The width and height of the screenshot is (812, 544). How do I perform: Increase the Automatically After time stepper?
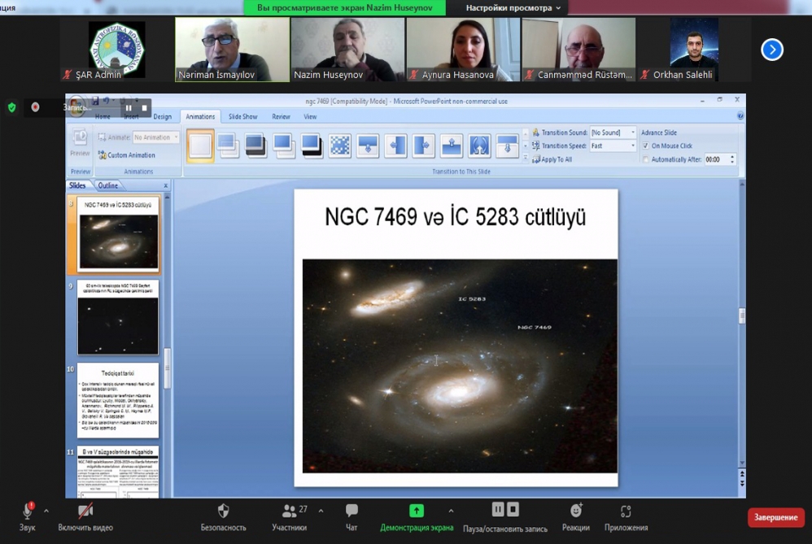[732, 156]
